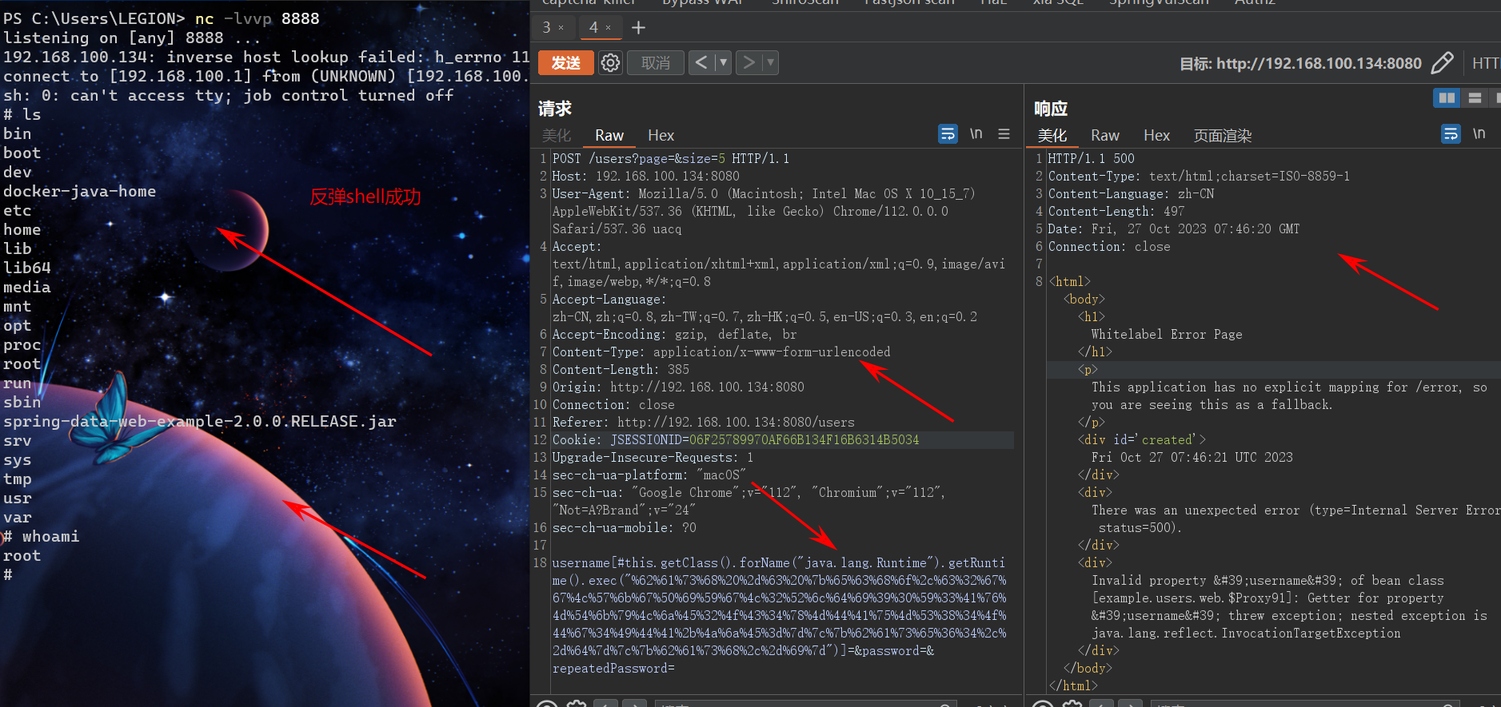The width and height of the screenshot is (1501, 707).
Task: Open the response 美化 pretty tab
Action: (1052, 135)
